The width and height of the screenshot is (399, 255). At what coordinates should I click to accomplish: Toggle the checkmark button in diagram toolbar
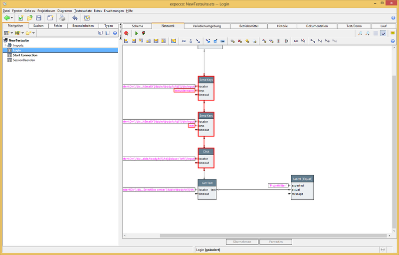pyautogui.click(x=383, y=33)
